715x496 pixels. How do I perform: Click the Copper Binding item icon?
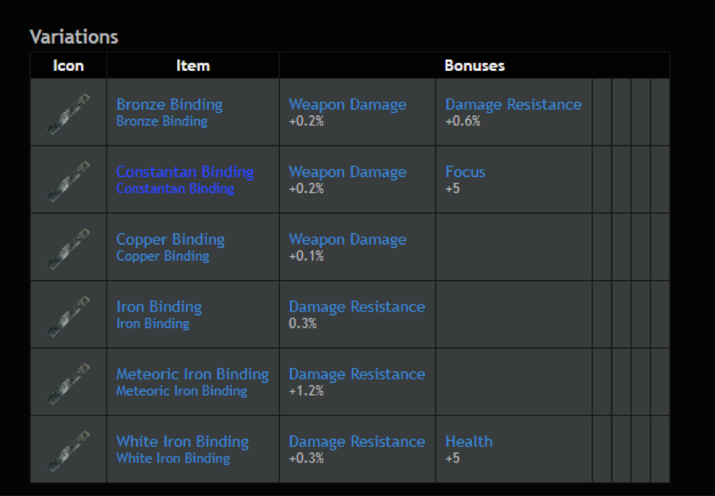click(x=68, y=249)
